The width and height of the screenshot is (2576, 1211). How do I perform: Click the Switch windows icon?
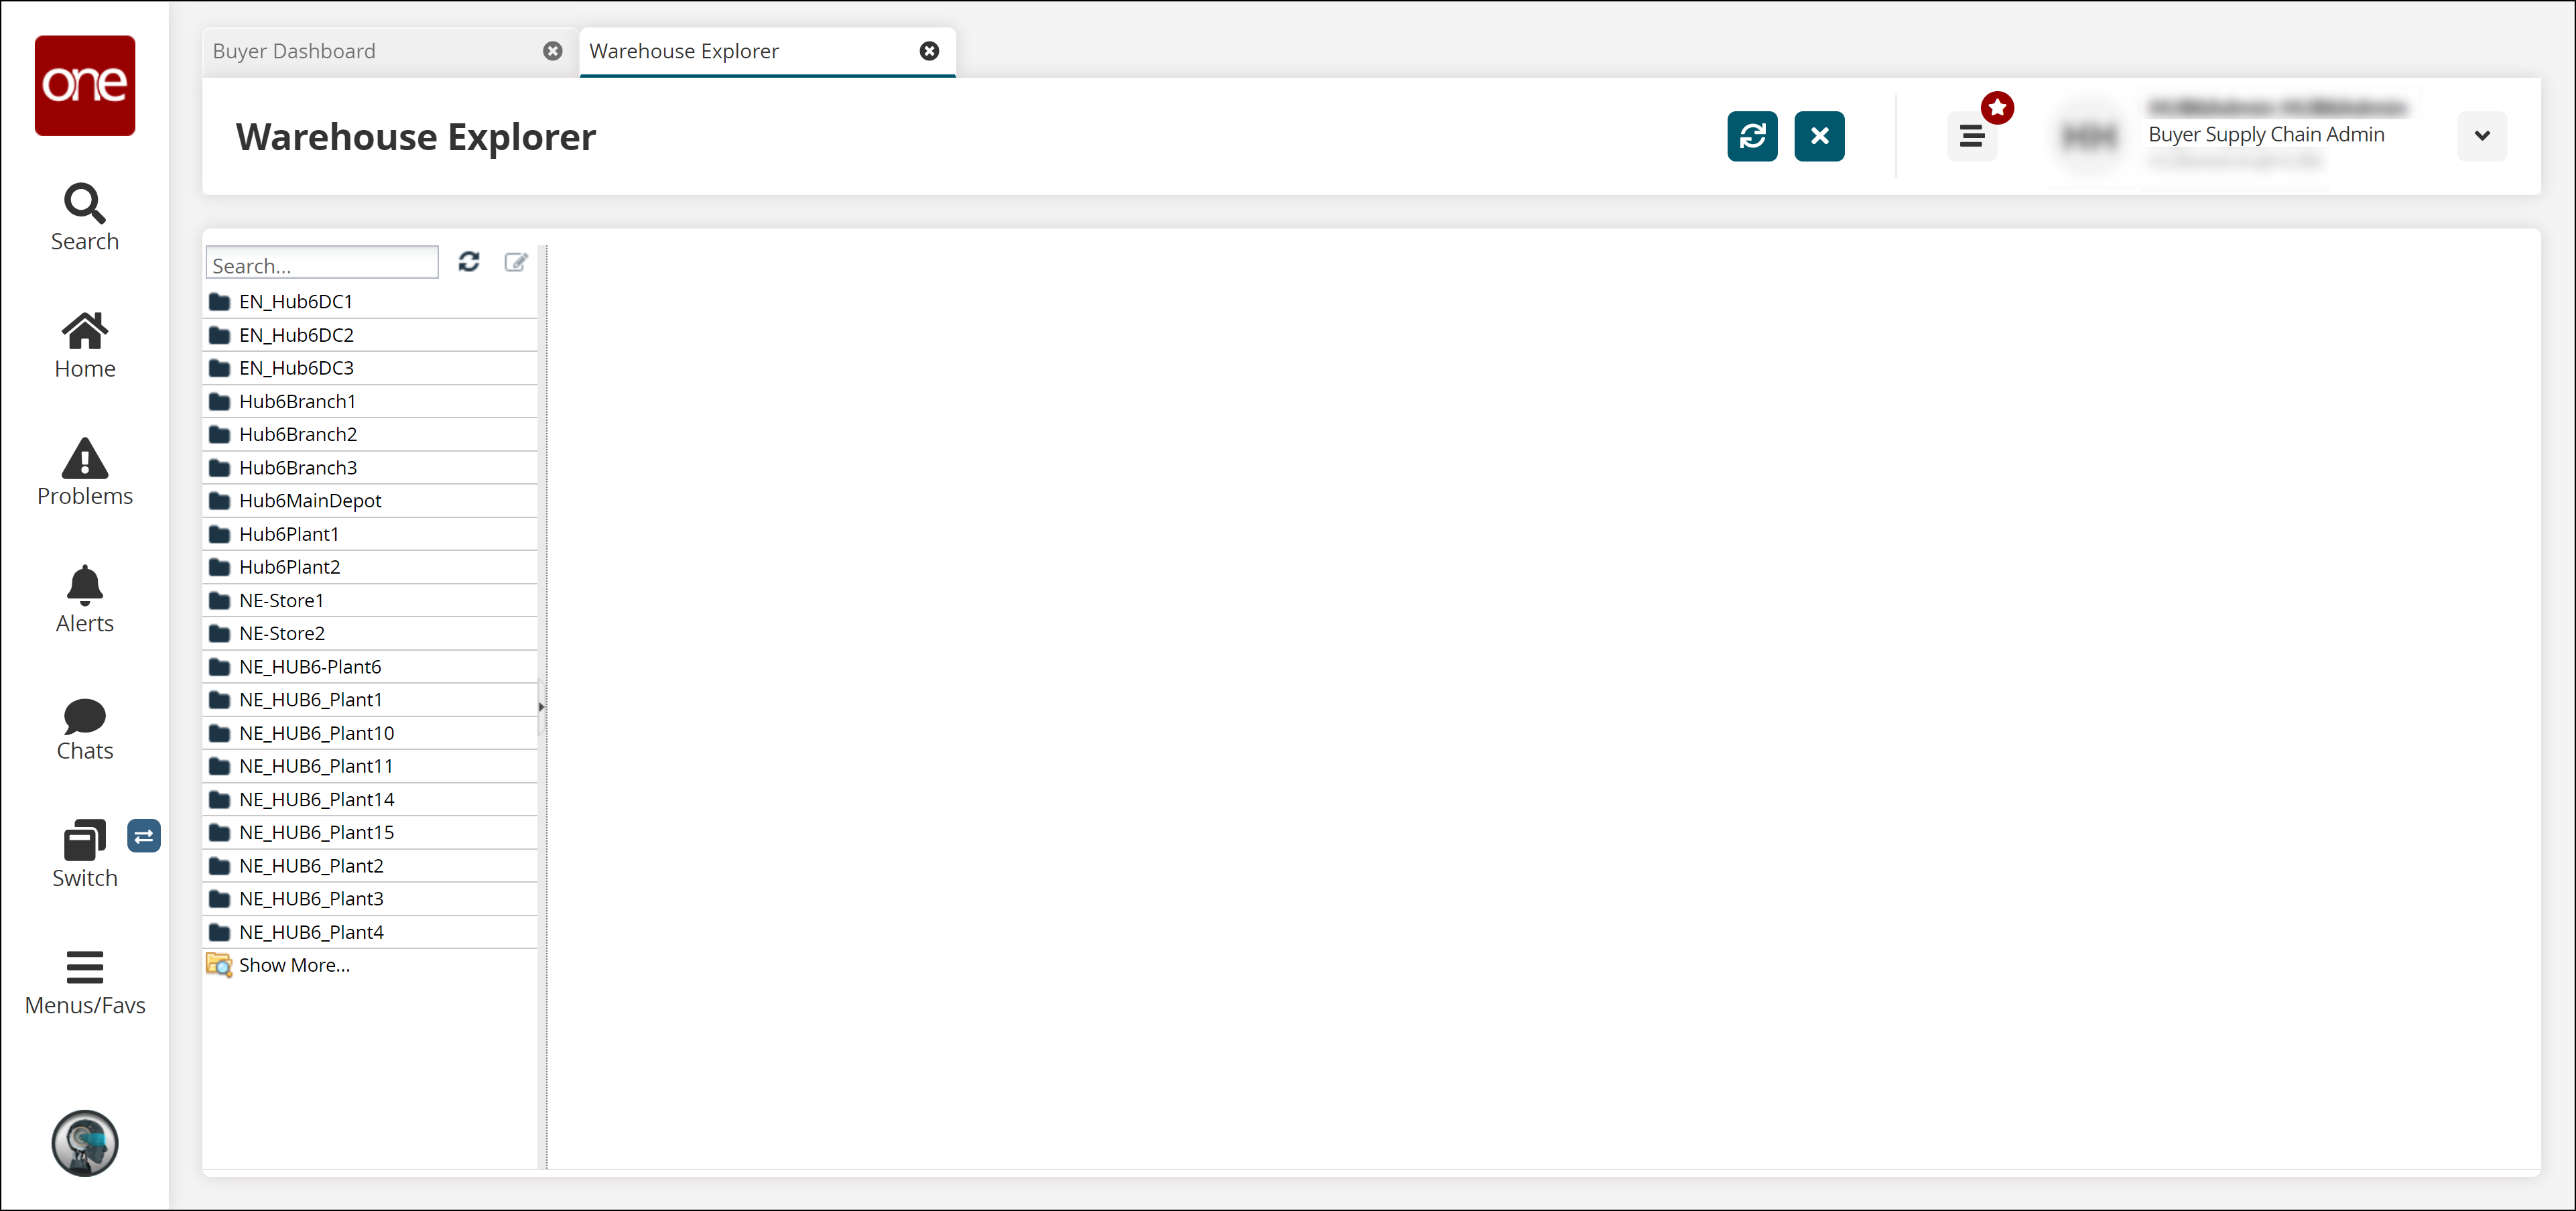point(84,841)
